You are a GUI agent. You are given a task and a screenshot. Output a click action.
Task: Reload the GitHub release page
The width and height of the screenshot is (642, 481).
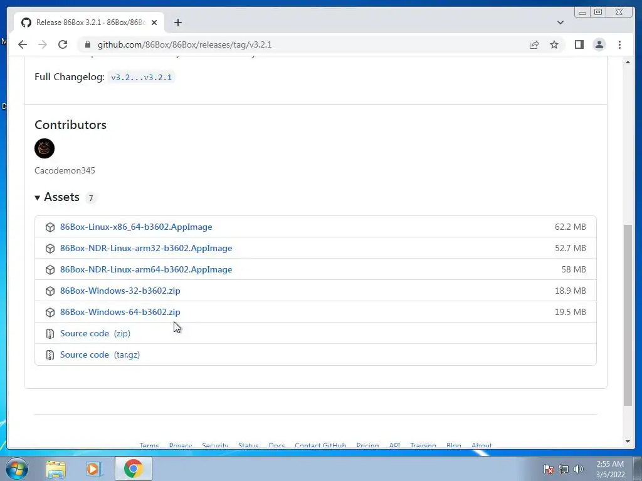click(63, 44)
